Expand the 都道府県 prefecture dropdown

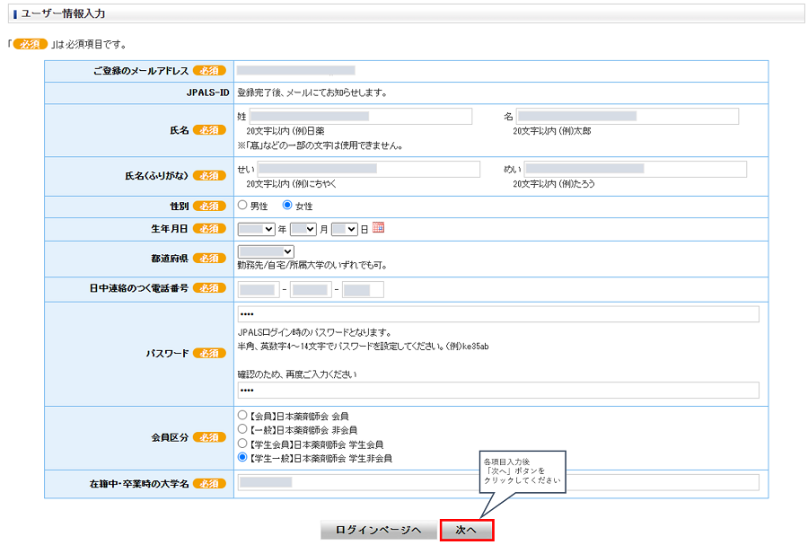[x=266, y=252]
